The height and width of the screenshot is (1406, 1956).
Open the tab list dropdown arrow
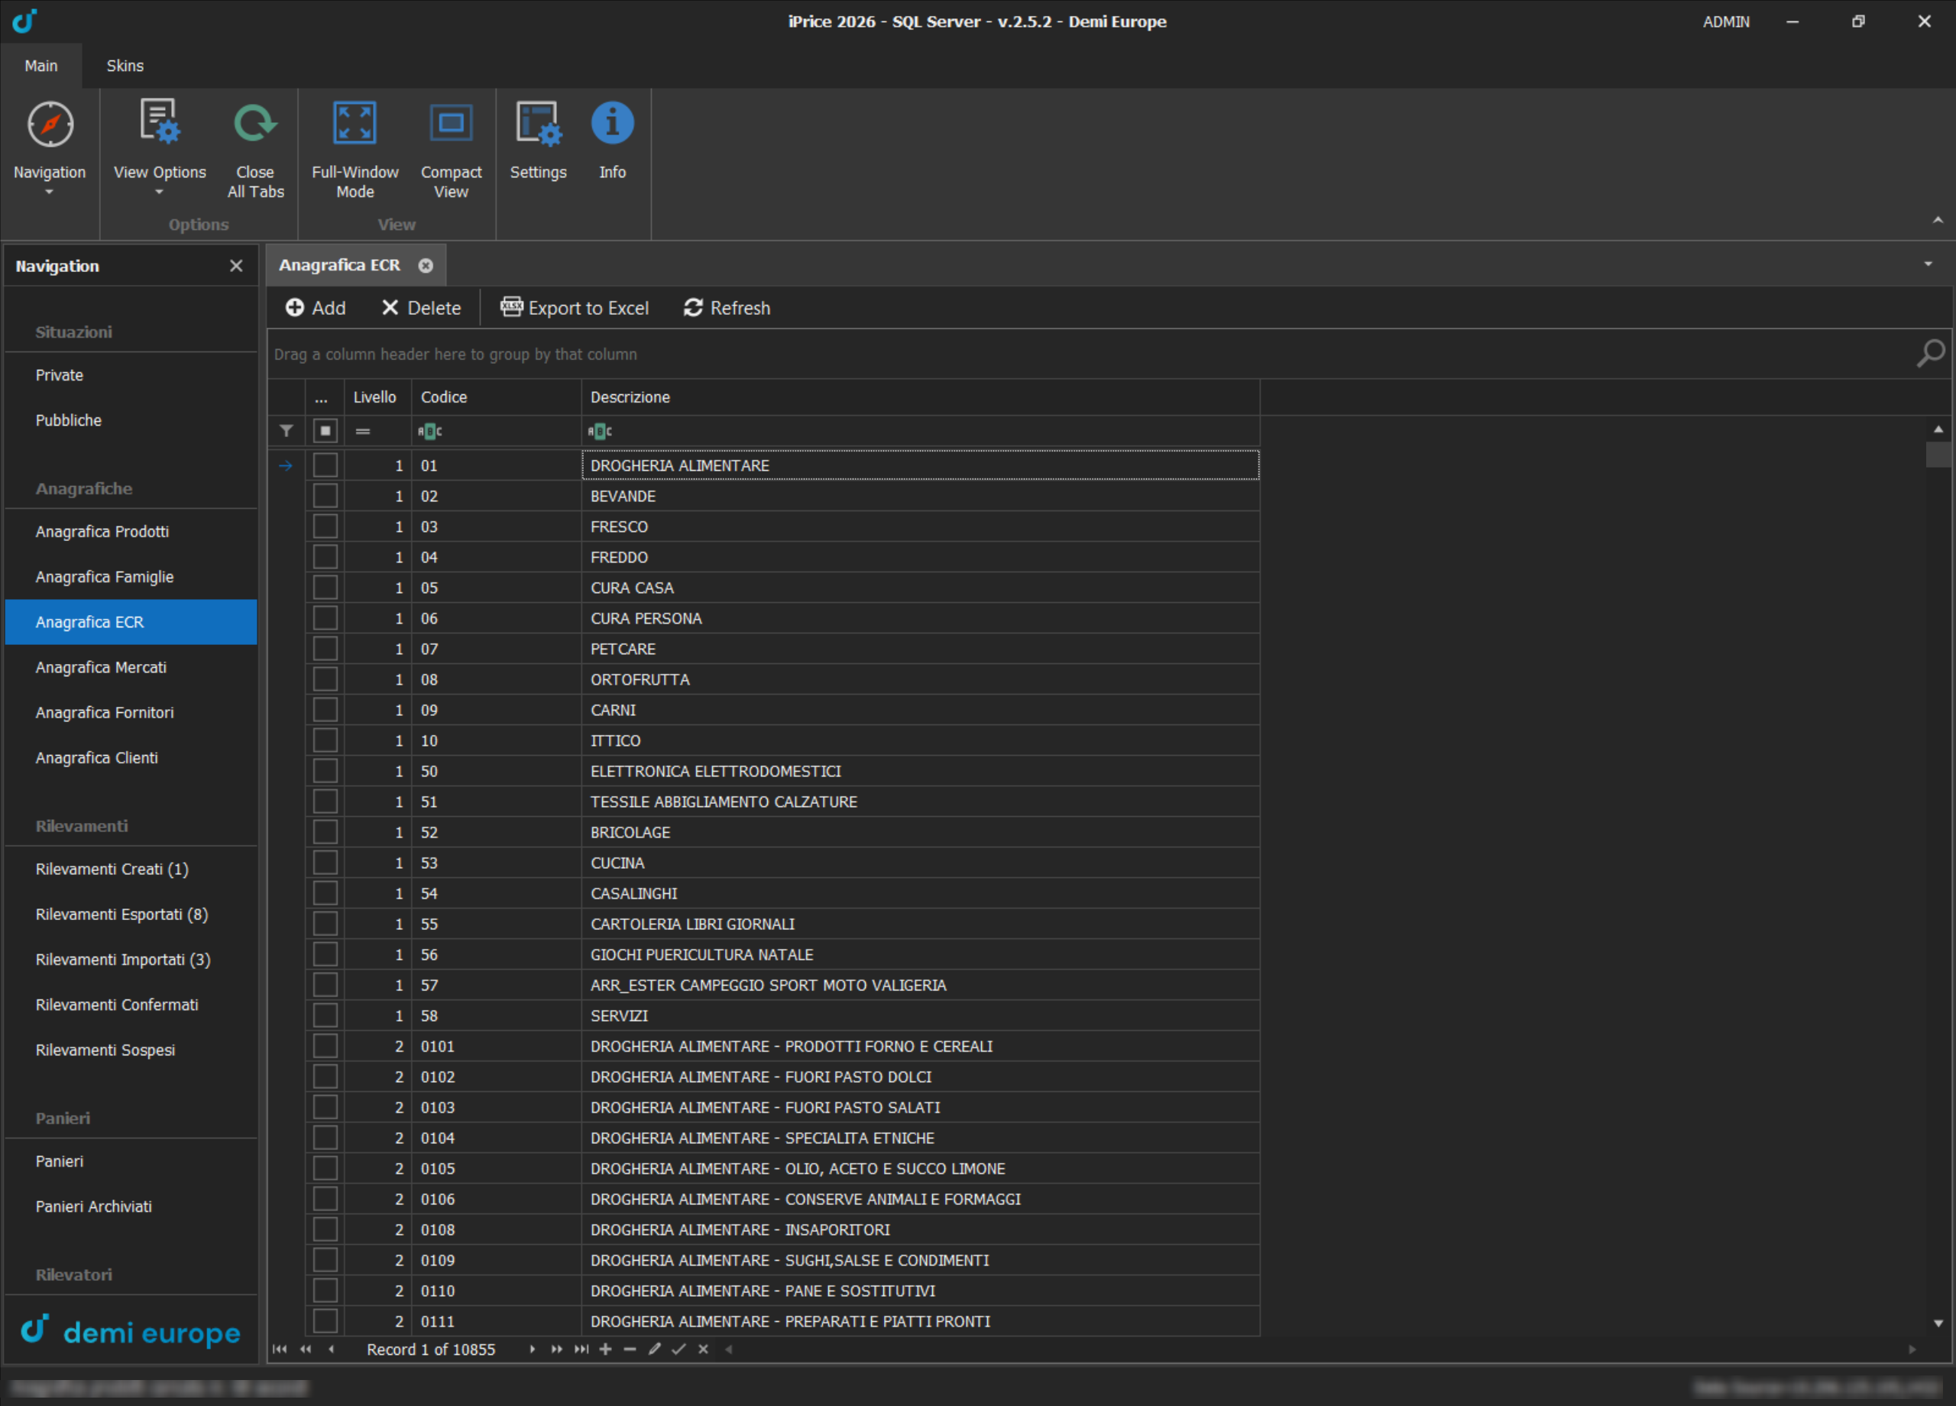(x=1928, y=264)
